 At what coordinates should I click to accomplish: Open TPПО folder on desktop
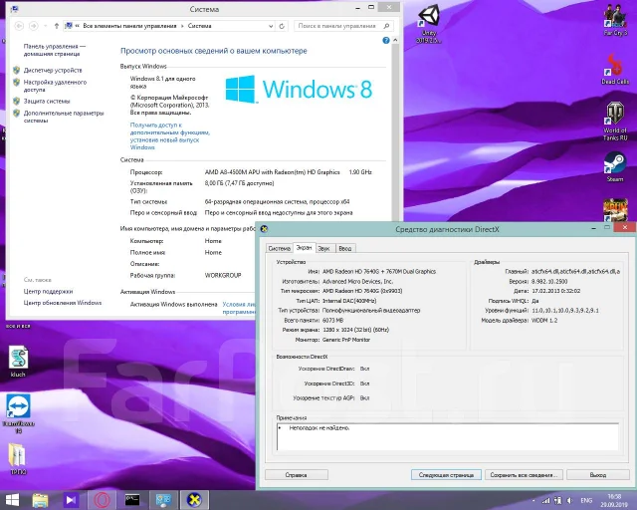pyautogui.click(x=18, y=459)
